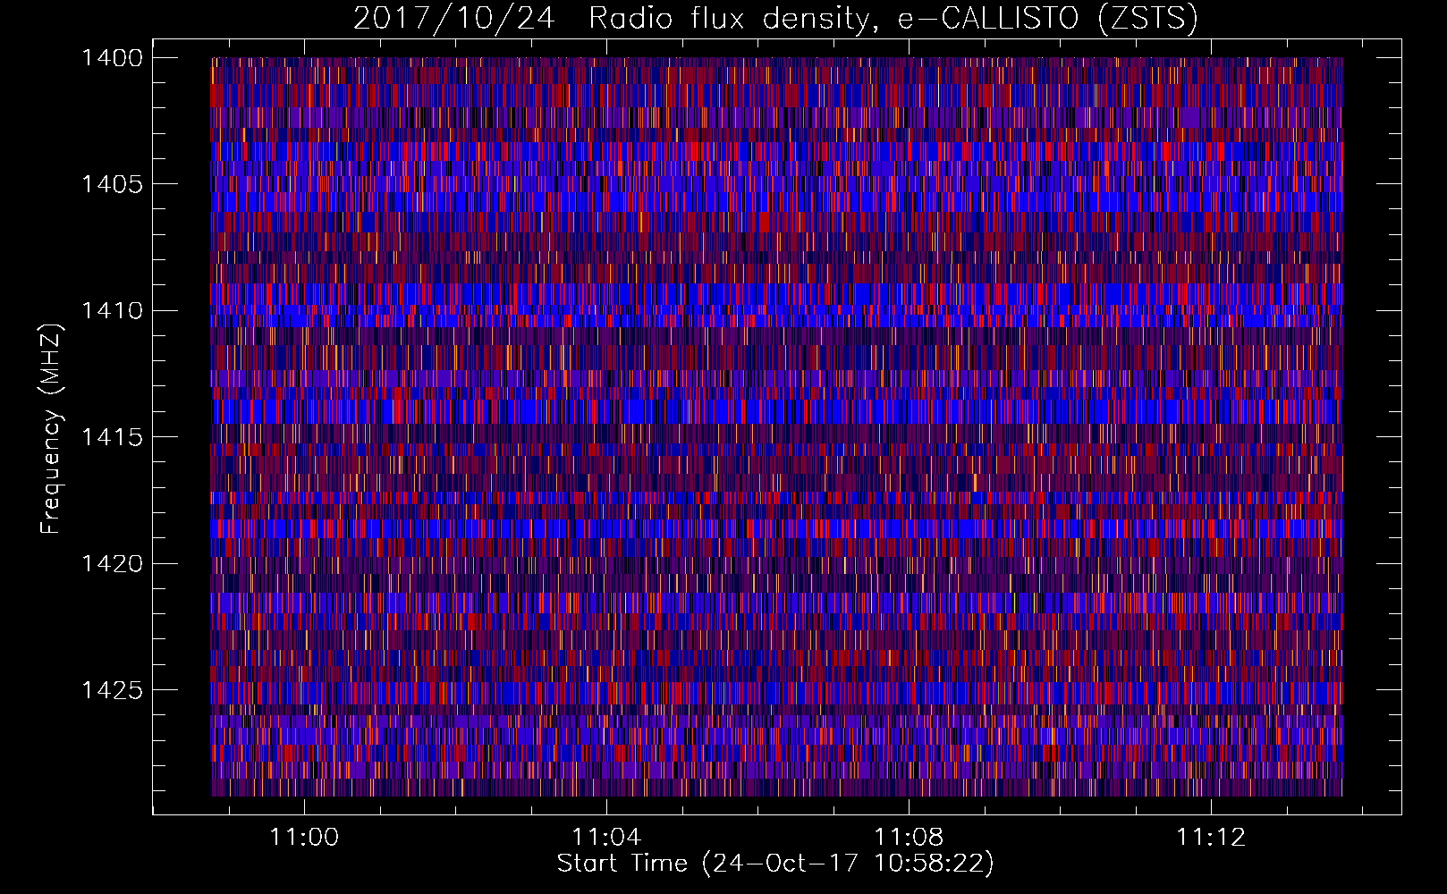Click the 'Start Time (24-Oct-17 10:58:22)' label

point(775,864)
